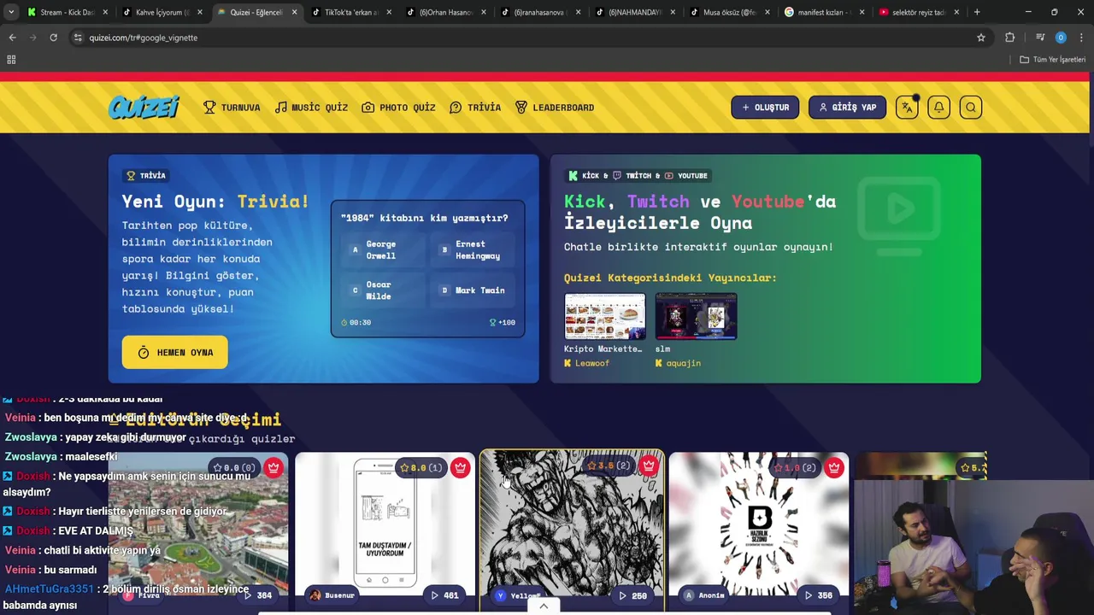Click the address bar URL

(144, 38)
